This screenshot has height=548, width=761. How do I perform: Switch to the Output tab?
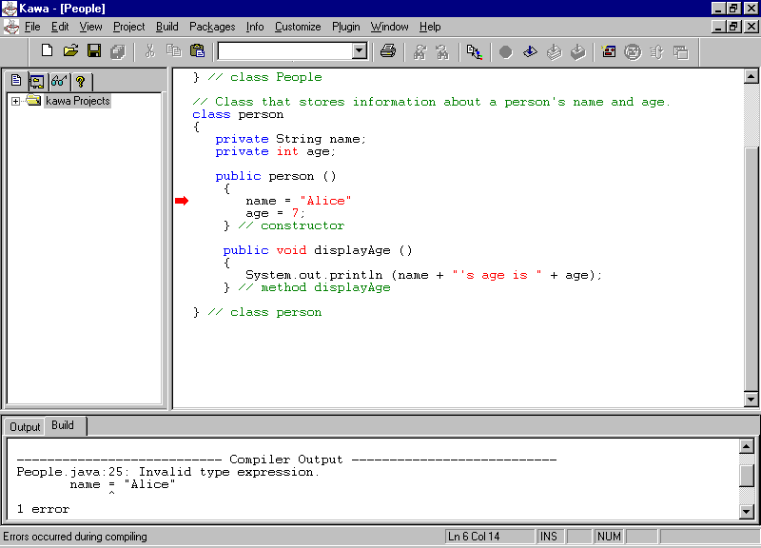[25, 427]
